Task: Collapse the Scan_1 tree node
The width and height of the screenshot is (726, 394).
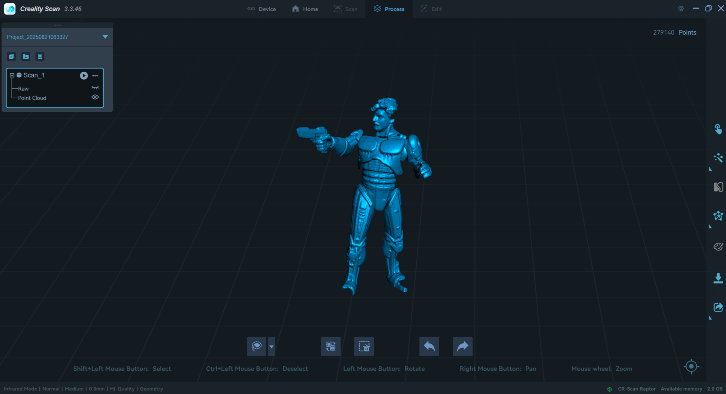Action: tap(12, 75)
